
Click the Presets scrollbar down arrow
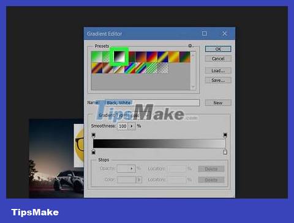[x=193, y=87]
